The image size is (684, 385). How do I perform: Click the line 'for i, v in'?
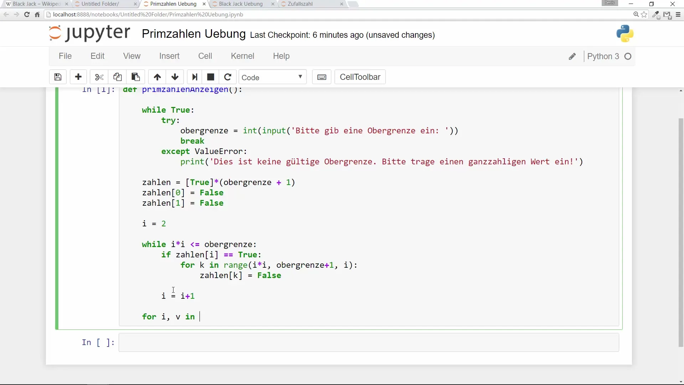point(169,317)
